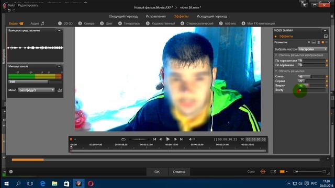This screenshot has height=188, width=335.
Task: Click the undo arrow icon
Action: click(9, 10)
